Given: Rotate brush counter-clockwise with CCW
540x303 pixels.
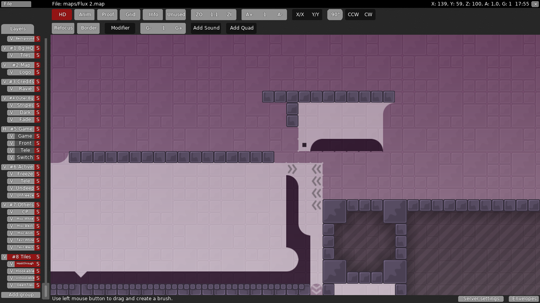Looking at the screenshot, I should click(353, 15).
